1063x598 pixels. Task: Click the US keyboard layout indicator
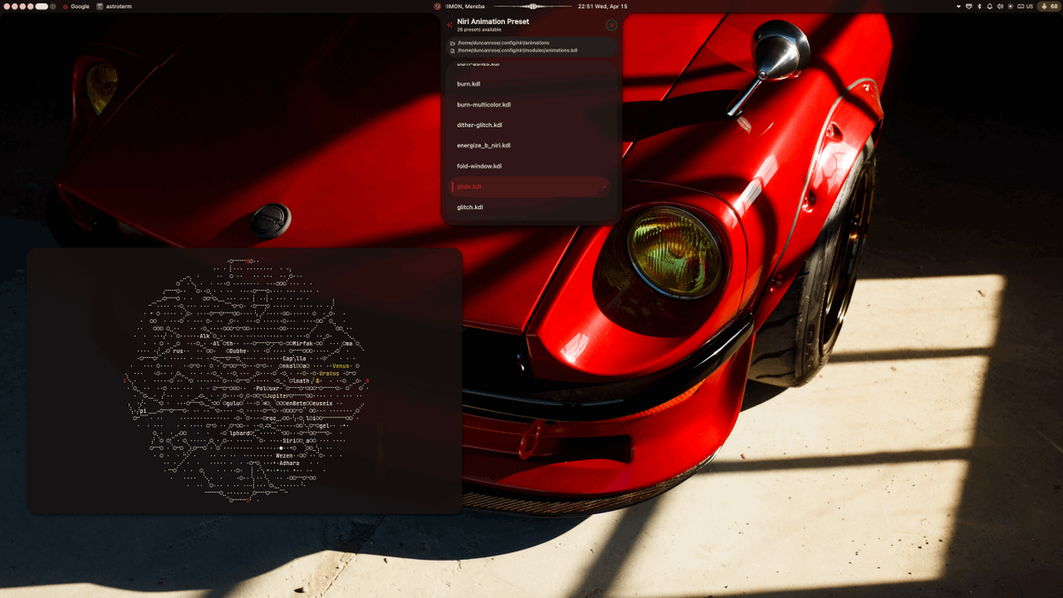[x=1025, y=6]
